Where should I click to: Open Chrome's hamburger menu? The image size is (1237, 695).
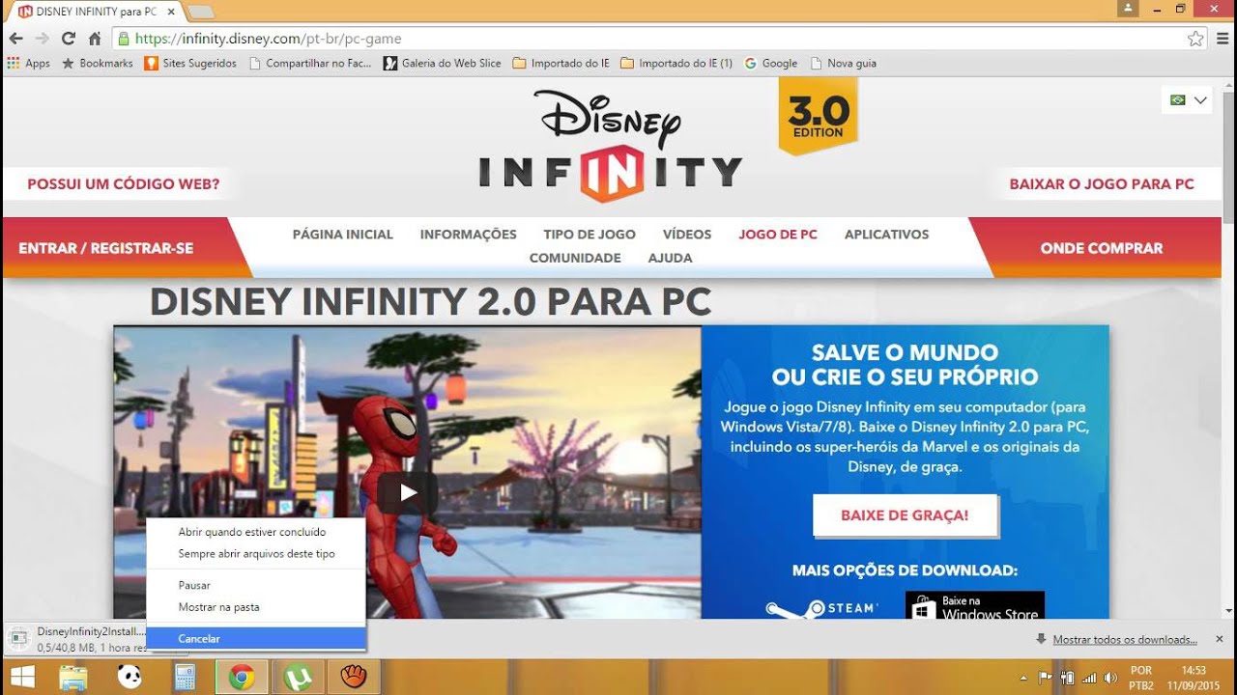[1223, 39]
